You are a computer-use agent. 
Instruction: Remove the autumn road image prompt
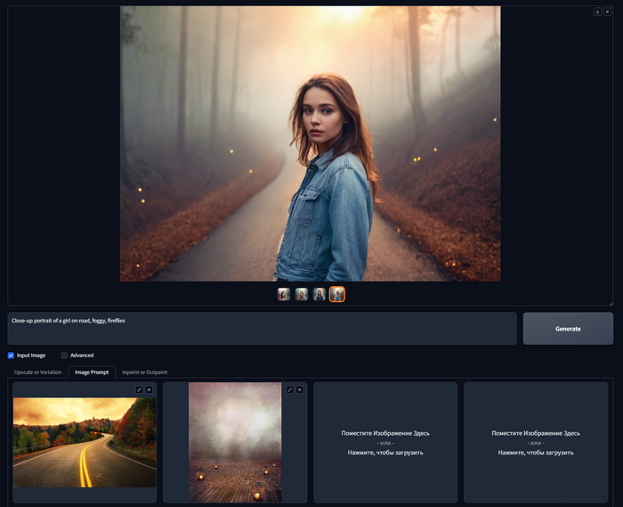click(149, 389)
